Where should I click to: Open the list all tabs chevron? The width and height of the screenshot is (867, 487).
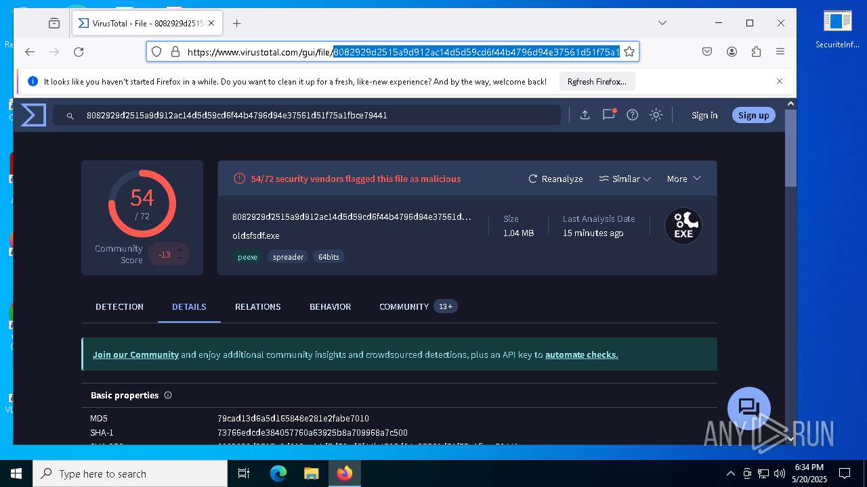coord(662,23)
